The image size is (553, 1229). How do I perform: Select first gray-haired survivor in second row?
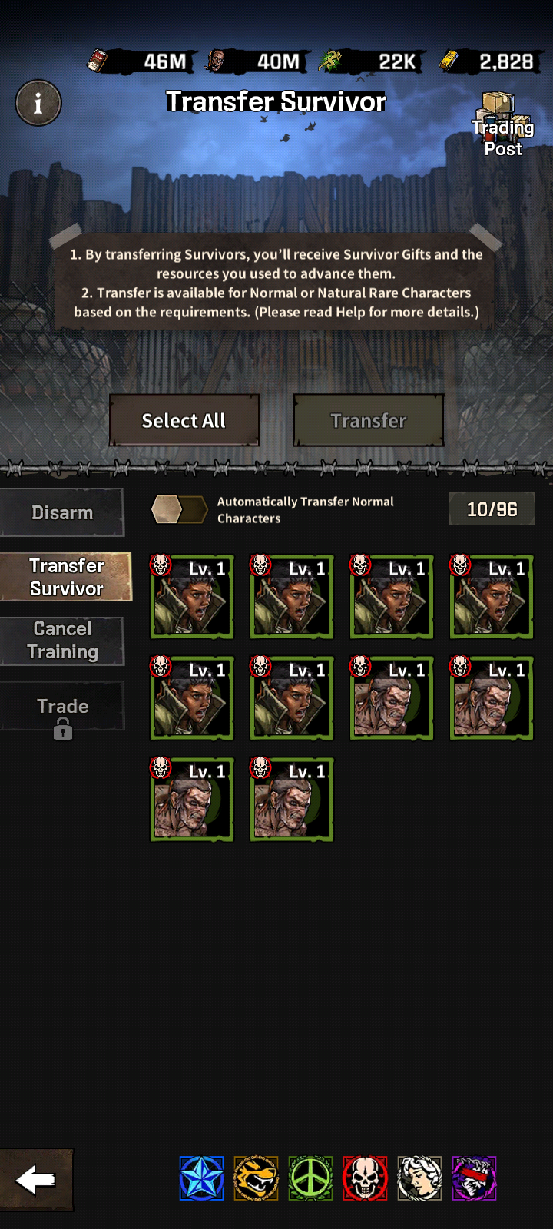[391, 698]
